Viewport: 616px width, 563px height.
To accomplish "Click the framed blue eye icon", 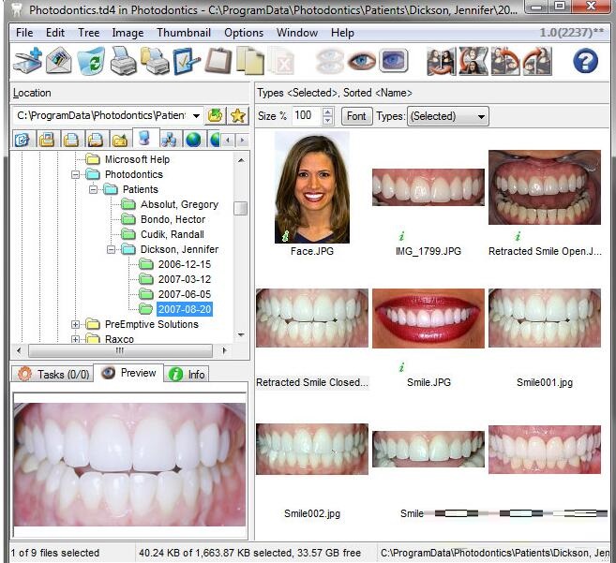I will tap(393, 61).
